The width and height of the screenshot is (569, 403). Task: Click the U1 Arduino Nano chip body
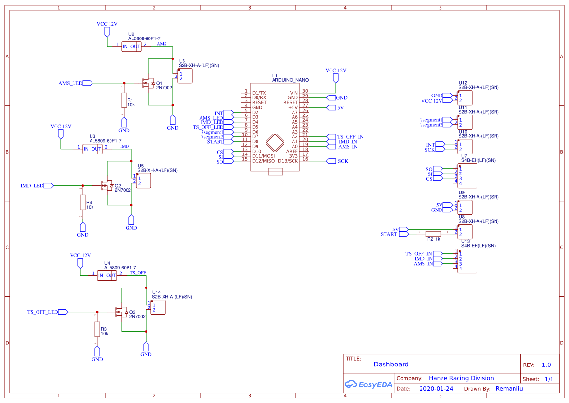click(x=275, y=127)
